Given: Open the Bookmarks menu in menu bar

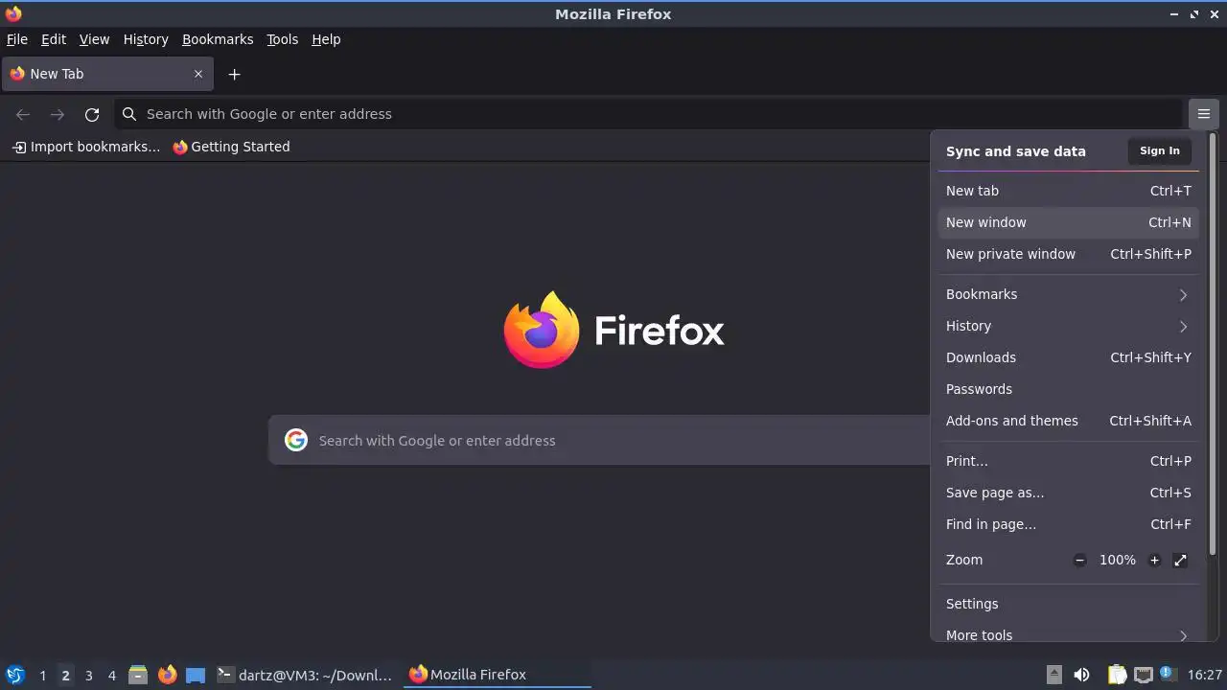Looking at the screenshot, I should [x=218, y=39].
